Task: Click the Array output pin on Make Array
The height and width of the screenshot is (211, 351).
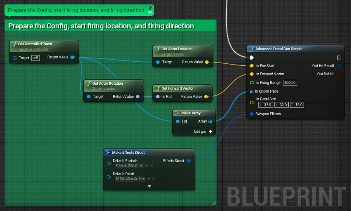Action: tap(210, 121)
